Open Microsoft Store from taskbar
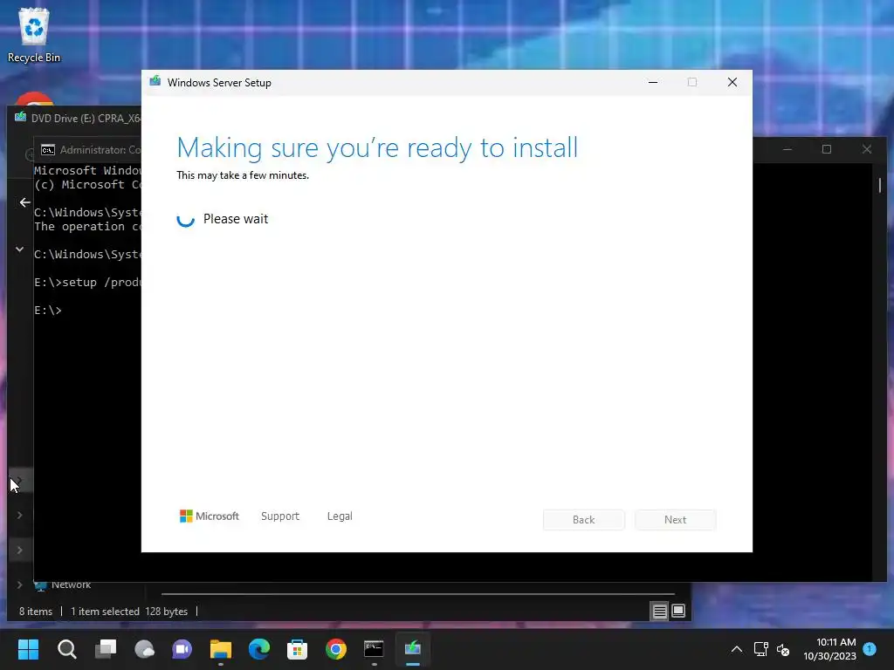 (x=297, y=649)
